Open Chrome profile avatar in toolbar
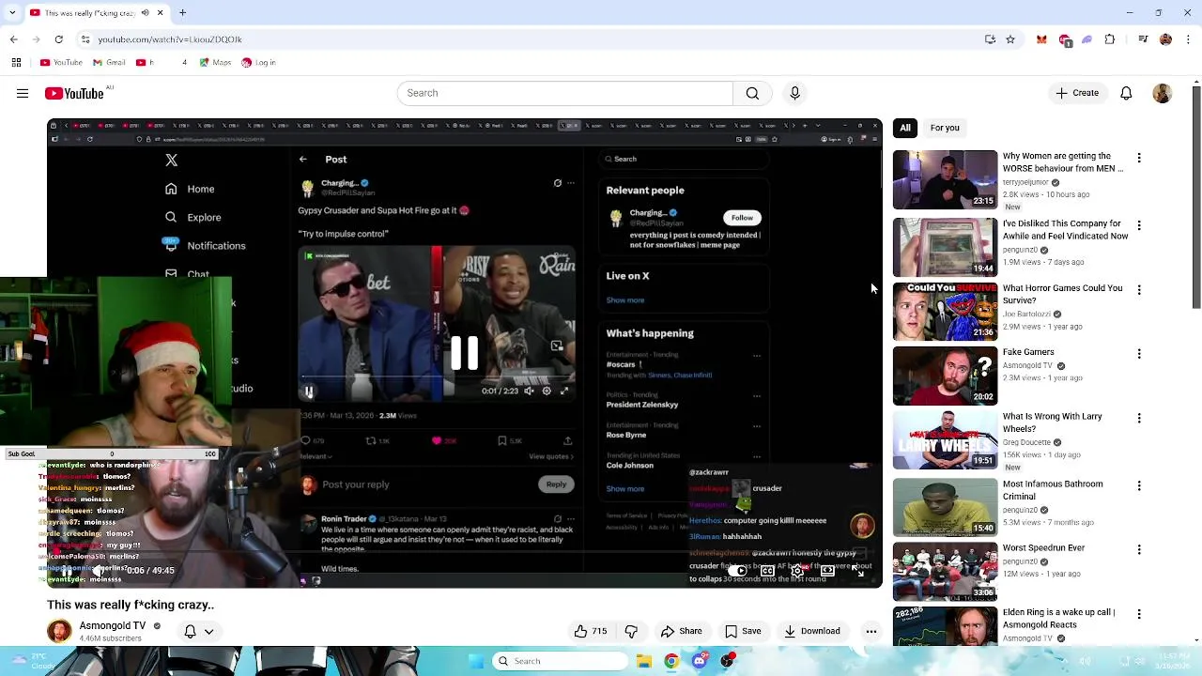This screenshot has height=676, width=1202. [1165, 39]
